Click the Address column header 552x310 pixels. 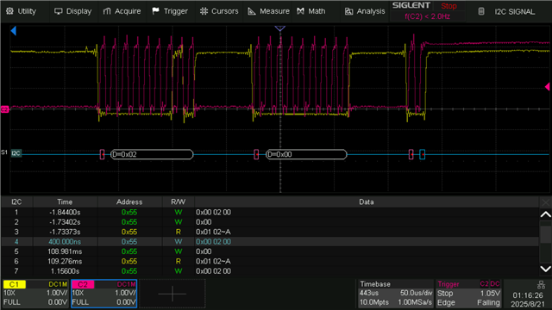(129, 202)
